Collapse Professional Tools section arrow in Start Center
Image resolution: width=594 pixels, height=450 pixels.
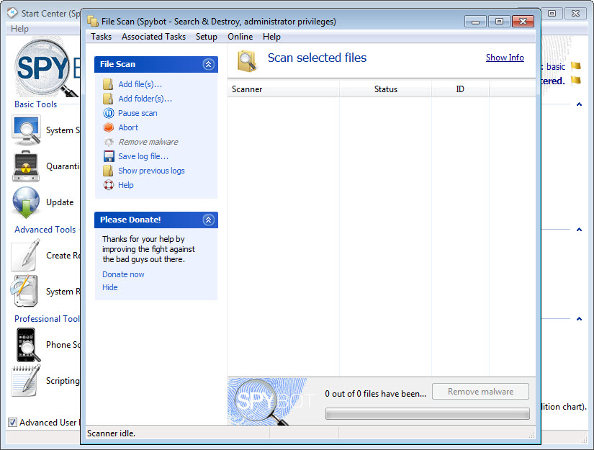(579, 319)
